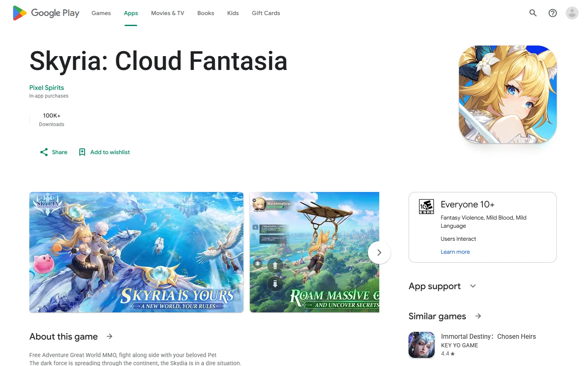Click the ESRB Everyone 10+ rating icon
The width and height of the screenshot is (586, 366).
426,207
